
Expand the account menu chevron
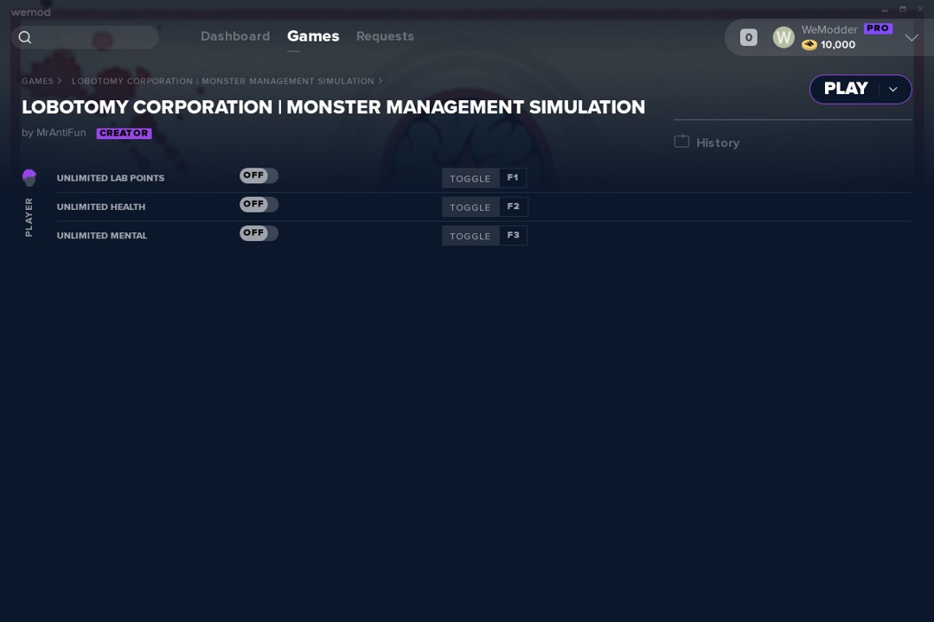(x=912, y=37)
